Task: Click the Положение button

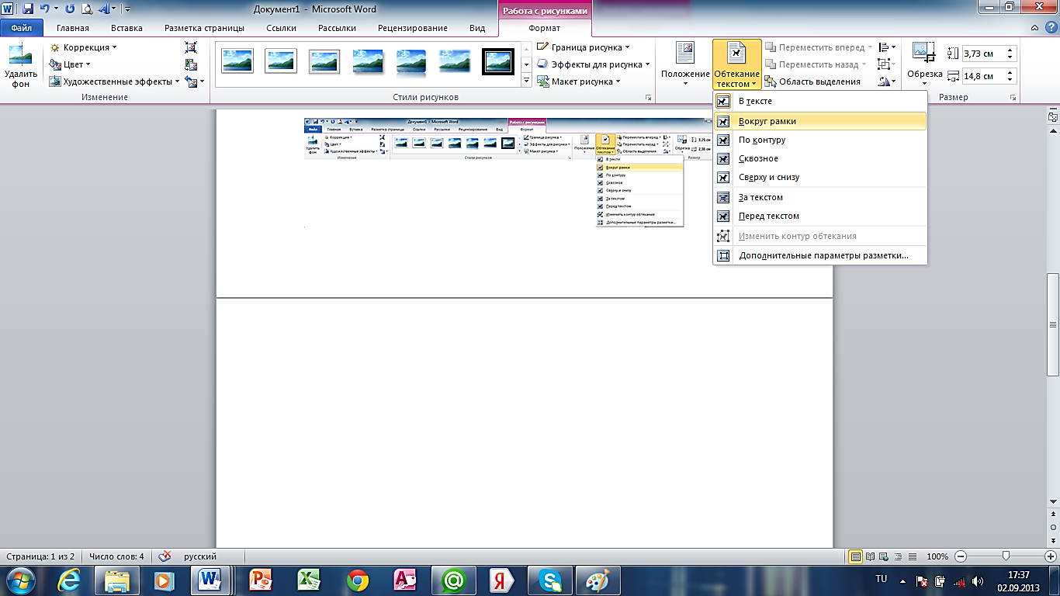Action: pyautogui.click(x=685, y=64)
